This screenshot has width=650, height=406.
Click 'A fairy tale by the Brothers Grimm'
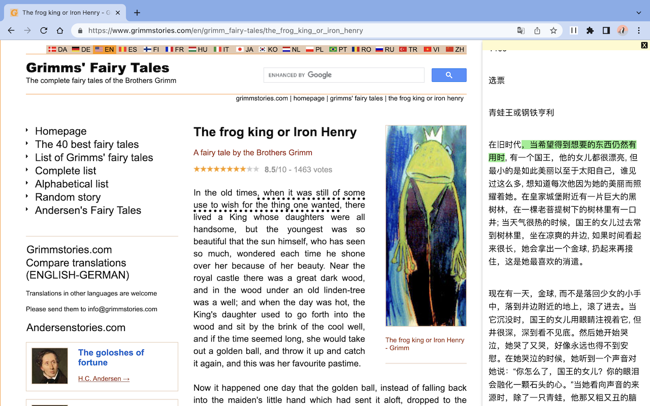(253, 153)
